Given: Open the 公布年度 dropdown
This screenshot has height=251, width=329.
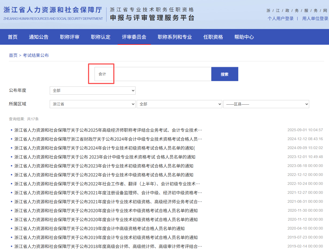Looking at the screenshot, I should point(92,90).
